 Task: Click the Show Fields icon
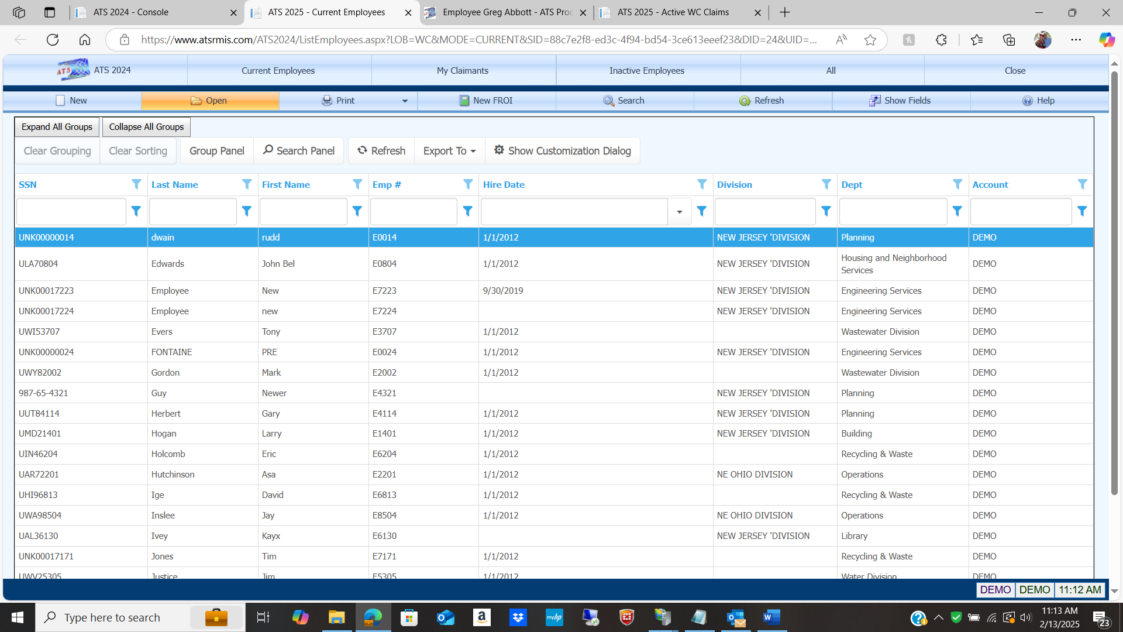click(874, 101)
